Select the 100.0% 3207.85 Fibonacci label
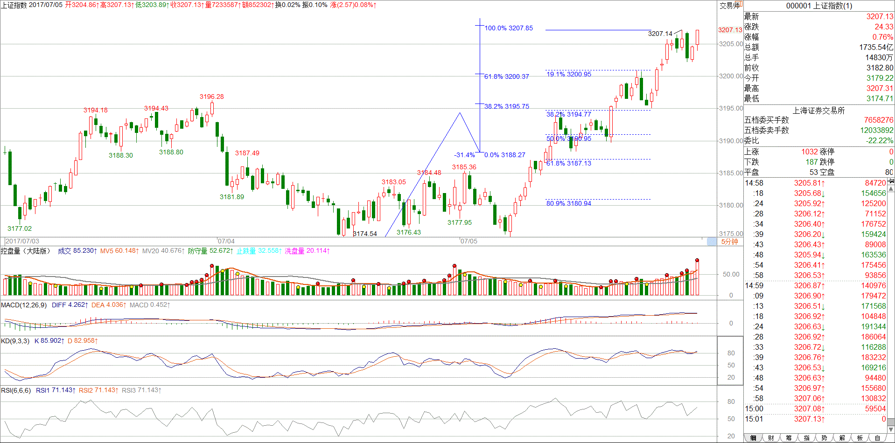This screenshot has width=895, height=443. 509,28
